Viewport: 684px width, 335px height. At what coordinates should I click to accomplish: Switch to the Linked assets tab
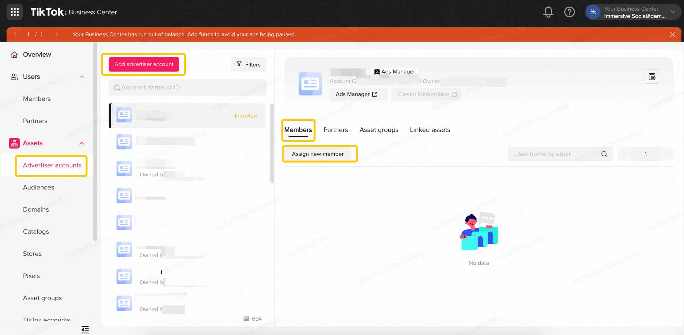[430, 130]
